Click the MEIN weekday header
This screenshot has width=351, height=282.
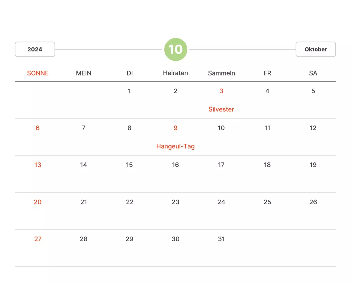click(84, 73)
